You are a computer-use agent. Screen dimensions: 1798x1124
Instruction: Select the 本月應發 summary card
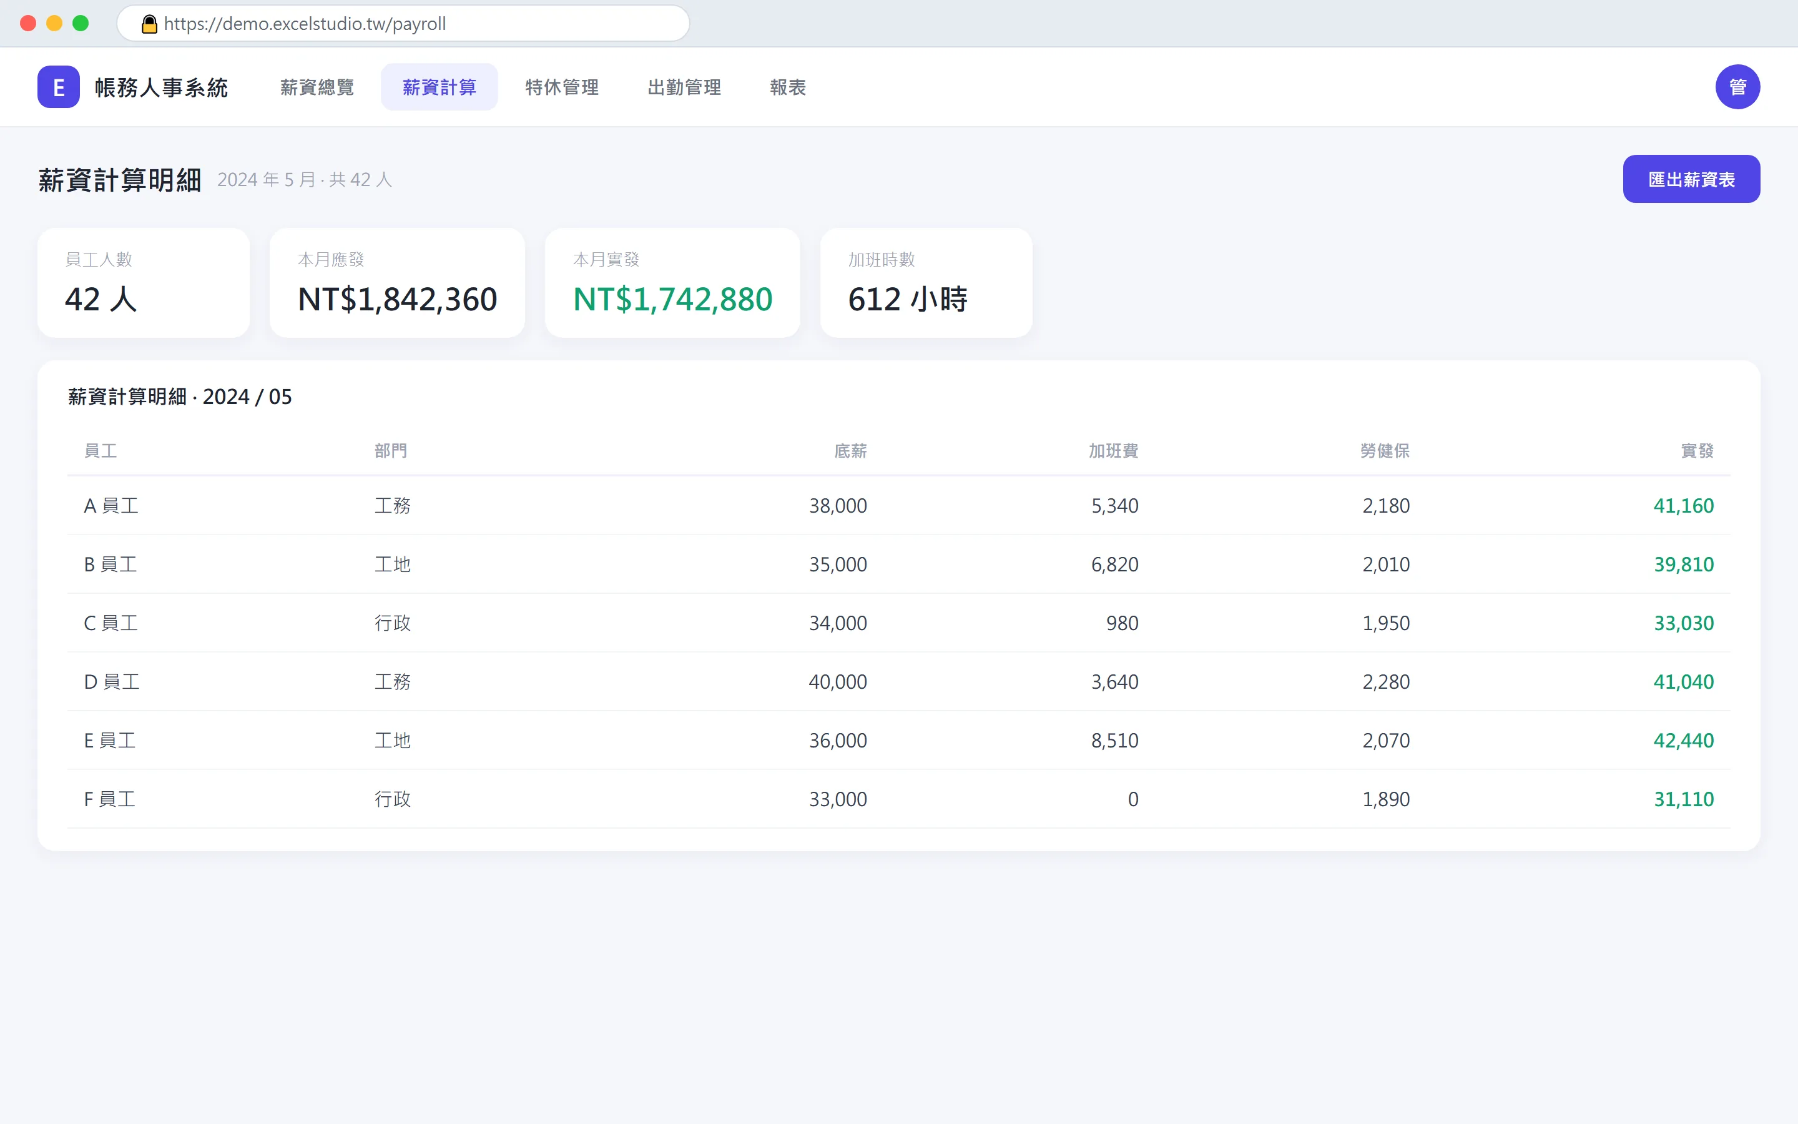(398, 283)
